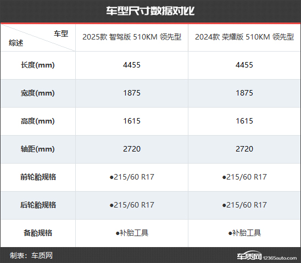This screenshot has width=301, height=263.
Task: Click the 2025款 length value 4455
Action: click(132, 65)
